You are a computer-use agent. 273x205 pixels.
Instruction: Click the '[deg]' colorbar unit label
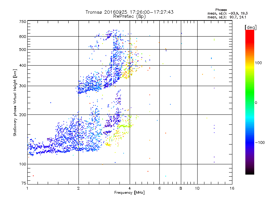pos(250,27)
